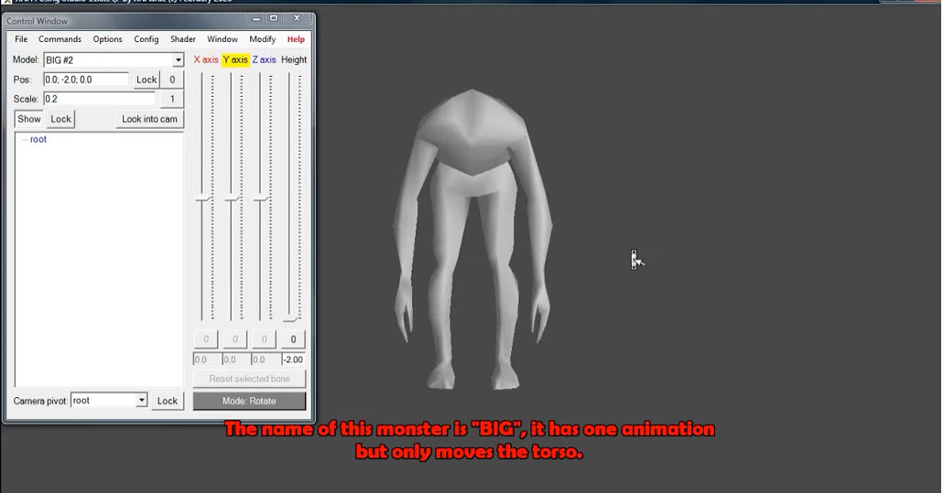The width and height of the screenshot is (943, 493).
Task: Open the File menu
Action: click(21, 39)
